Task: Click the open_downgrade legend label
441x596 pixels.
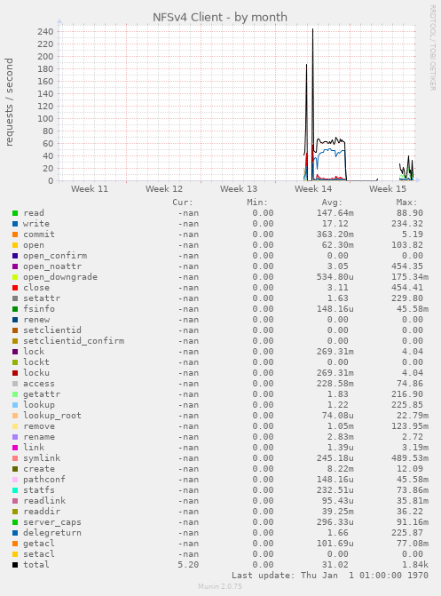Action: (x=60, y=277)
